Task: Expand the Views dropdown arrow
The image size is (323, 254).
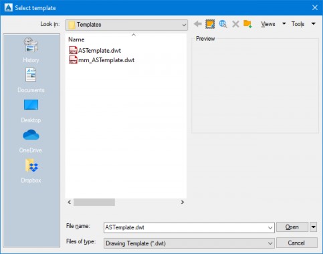Action: [284, 23]
